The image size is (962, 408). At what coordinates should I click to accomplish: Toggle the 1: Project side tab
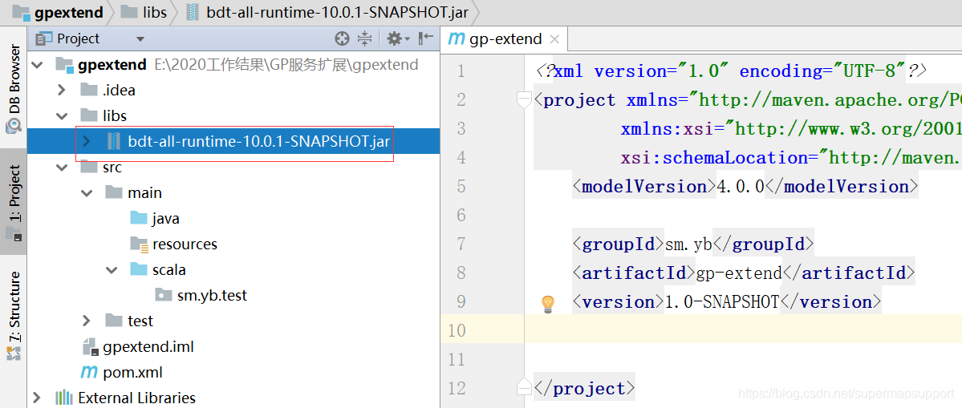[14, 201]
